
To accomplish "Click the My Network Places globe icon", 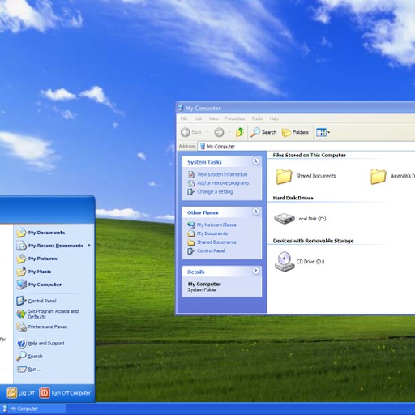I will 191,225.
